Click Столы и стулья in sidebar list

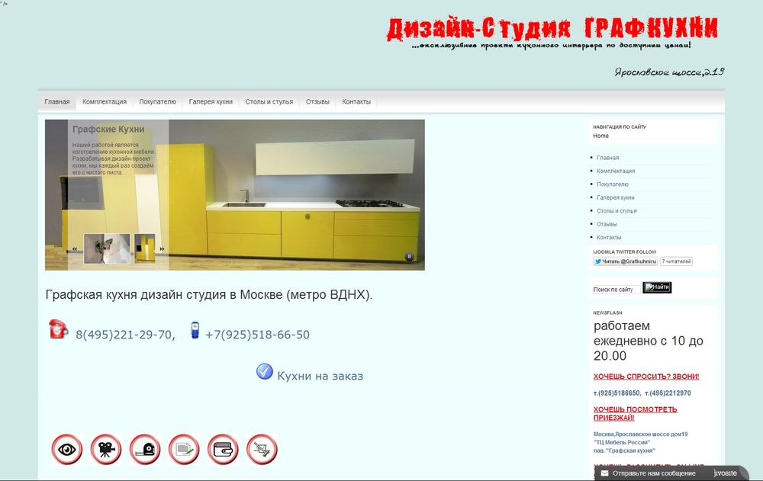coord(617,210)
